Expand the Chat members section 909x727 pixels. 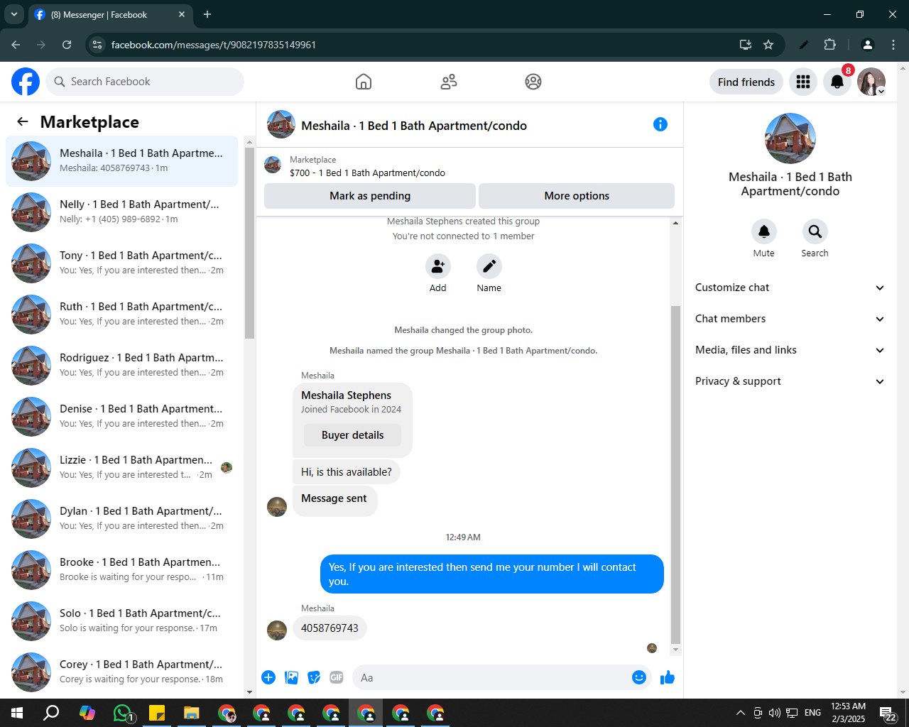coord(790,319)
